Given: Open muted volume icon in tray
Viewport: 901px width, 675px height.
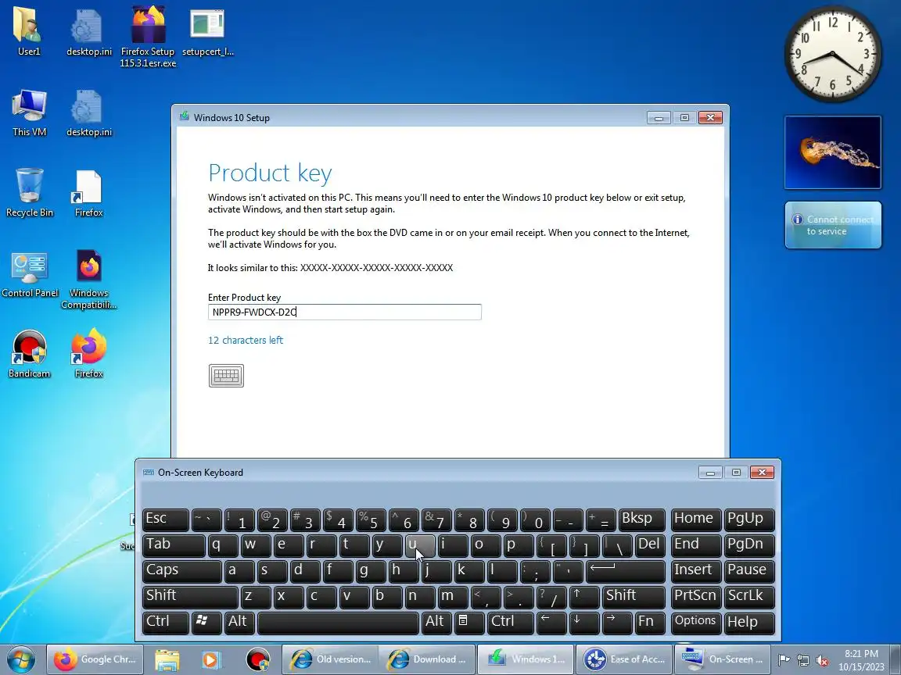Looking at the screenshot, I should [x=822, y=661].
